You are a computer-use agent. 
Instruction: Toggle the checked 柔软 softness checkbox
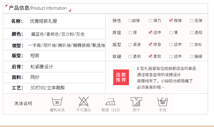point(150,56)
